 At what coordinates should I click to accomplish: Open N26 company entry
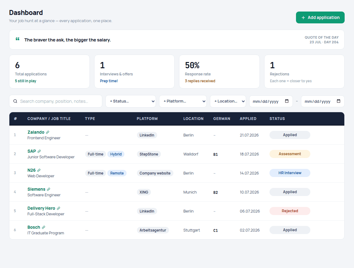click(x=32, y=170)
